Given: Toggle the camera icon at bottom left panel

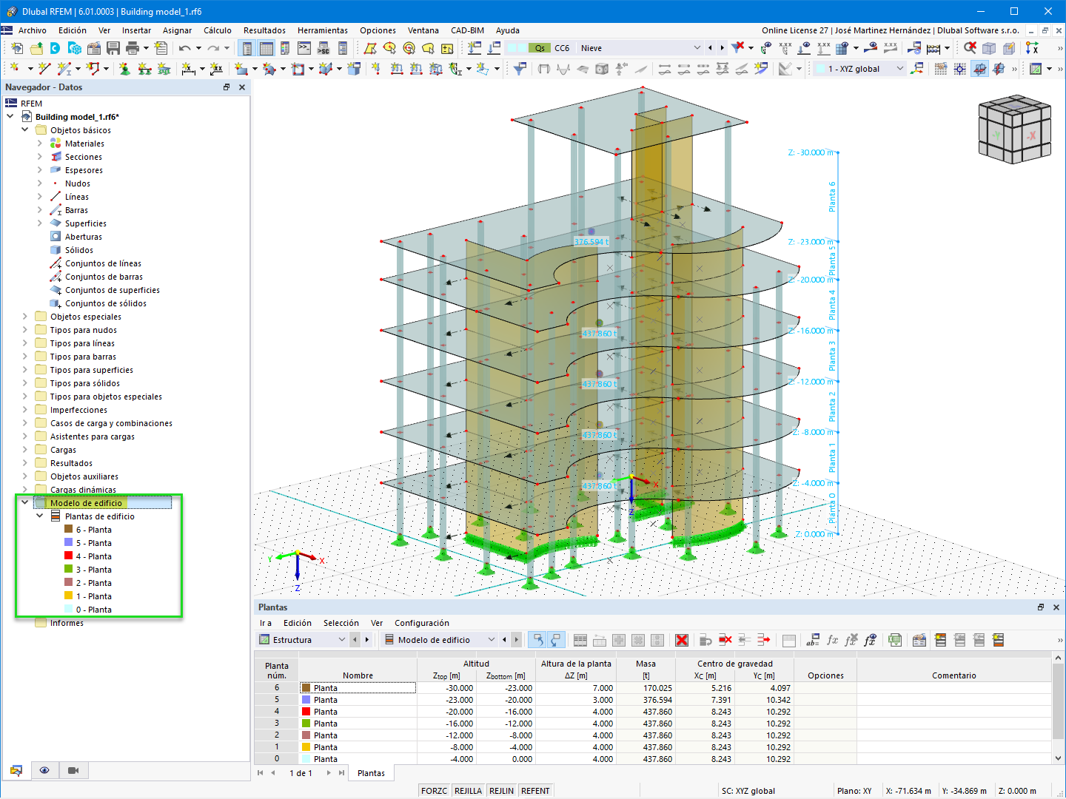Looking at the screenshot, I should tap(73, 770).
